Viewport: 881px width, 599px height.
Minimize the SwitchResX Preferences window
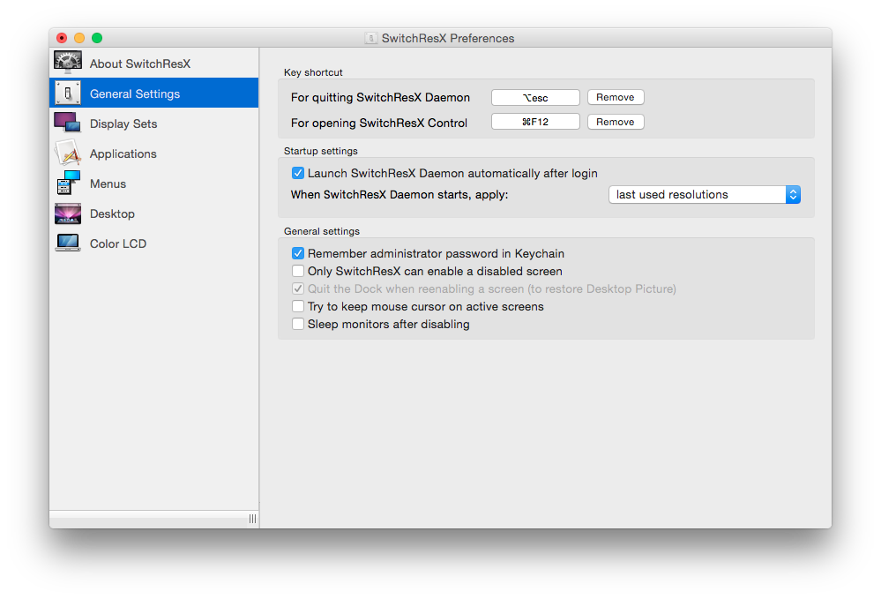click(79, 38)
